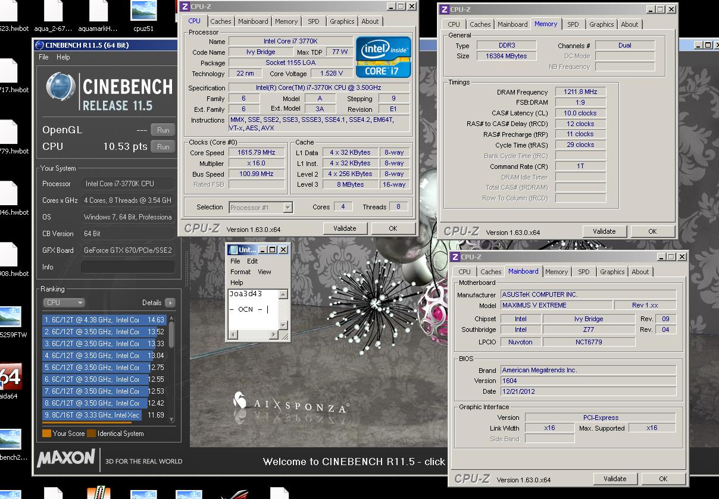Open SPD tab in CPU-Z Memory window
The image size is (719, 499).
(x=573, y=24)
